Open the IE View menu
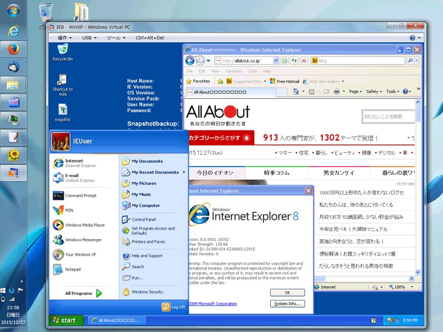This screenshot has width=443, height=332. 215,71
